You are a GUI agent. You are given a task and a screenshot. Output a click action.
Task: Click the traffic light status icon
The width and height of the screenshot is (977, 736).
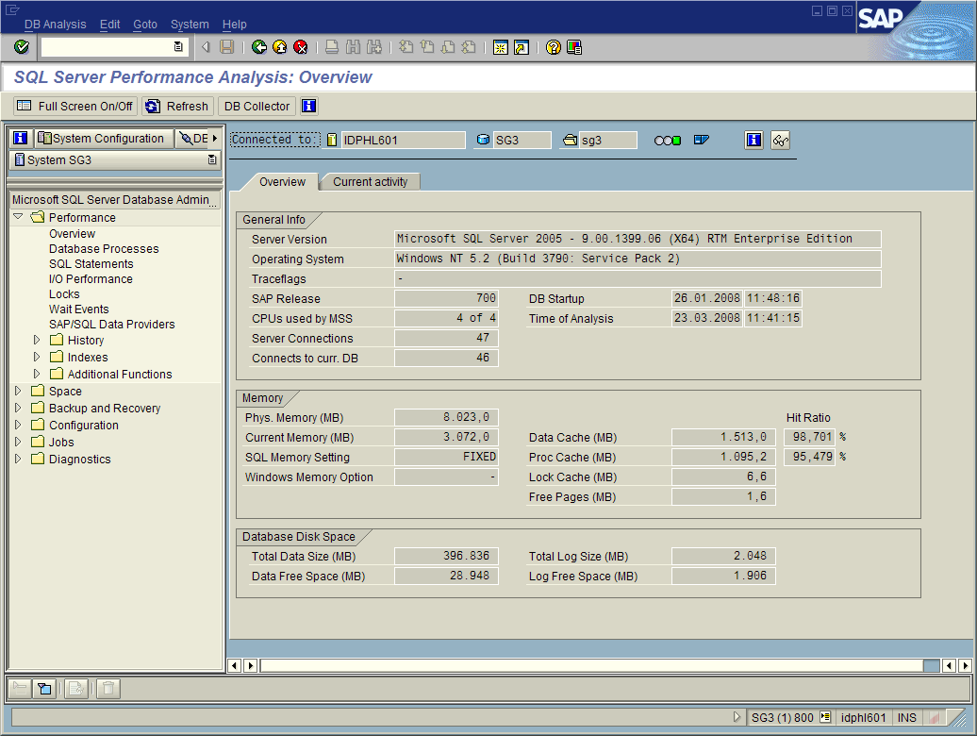point(668,141)
